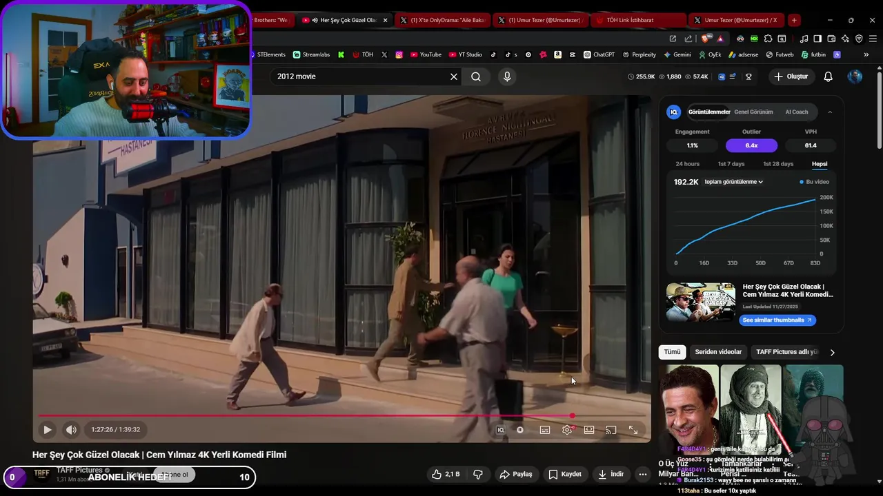Seek on the red video progress bar
Viewport: 883px width, 496px height.
[x=341, y=415]
